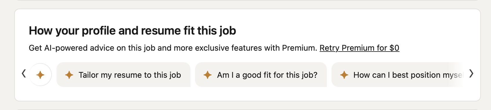The width and height of the screenshot is (491, 110).
Task: Open the Retry Premium for $0 link
Action: click(359, 48)
